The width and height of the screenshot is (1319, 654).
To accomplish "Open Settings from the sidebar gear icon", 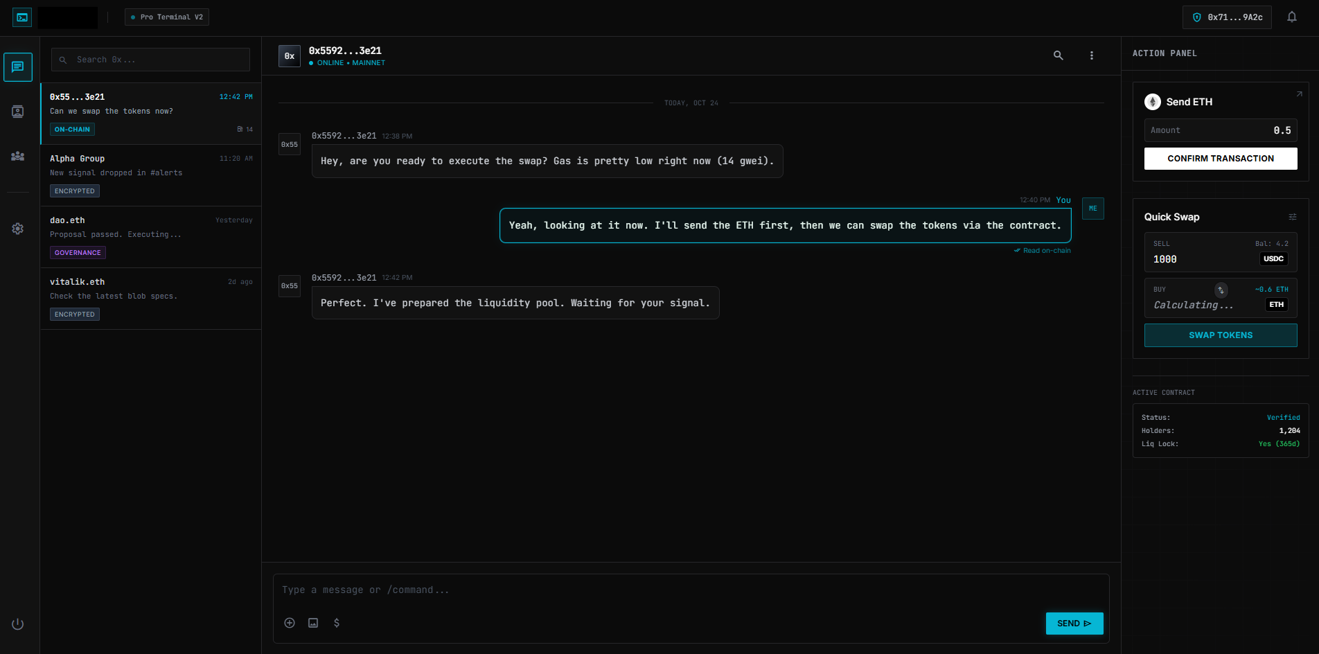I will (x=18, y=228).
